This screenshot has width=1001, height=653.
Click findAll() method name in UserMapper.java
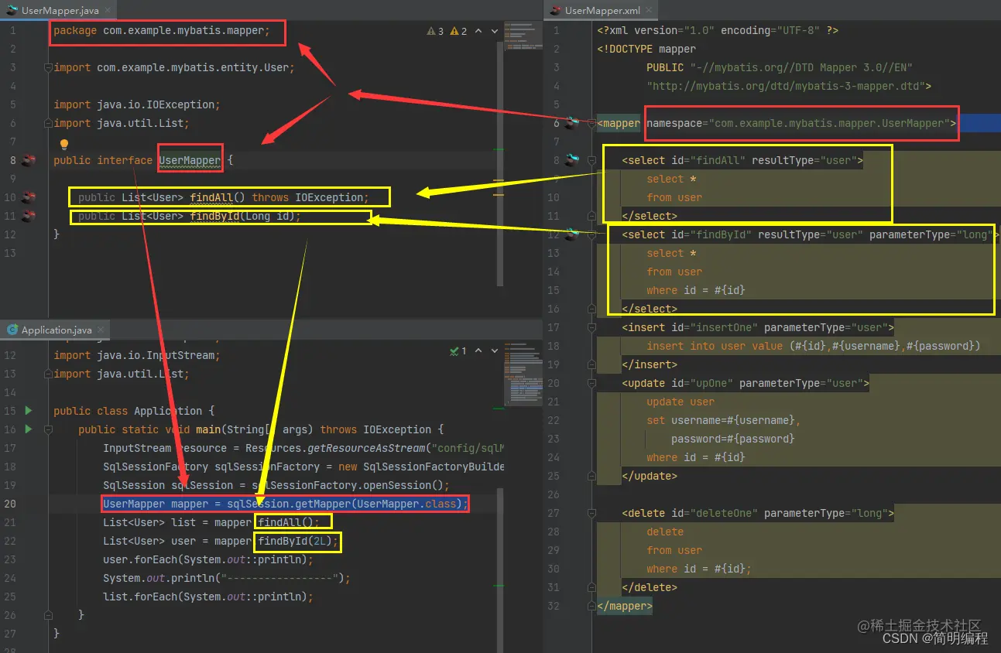point(211,197)
